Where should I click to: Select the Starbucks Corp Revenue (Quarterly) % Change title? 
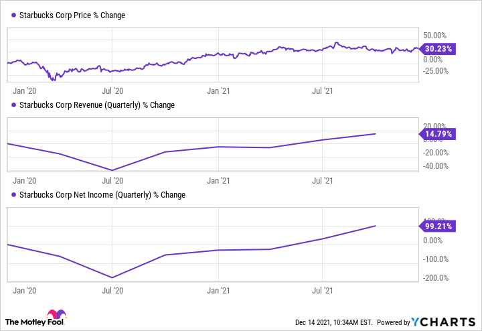tap(97, 105)
